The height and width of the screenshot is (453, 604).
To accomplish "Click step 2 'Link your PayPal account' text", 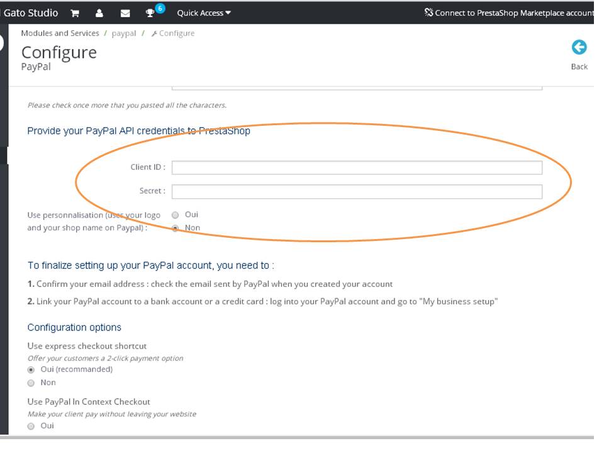I will point(262,301).
